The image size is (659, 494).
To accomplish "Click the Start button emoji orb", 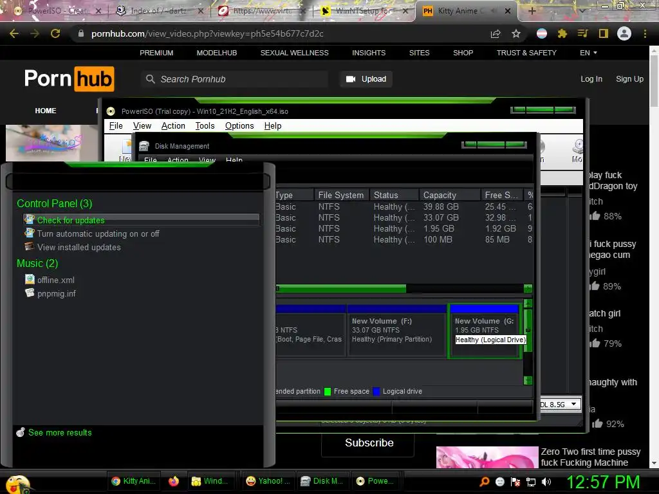I will coord(17,484).
